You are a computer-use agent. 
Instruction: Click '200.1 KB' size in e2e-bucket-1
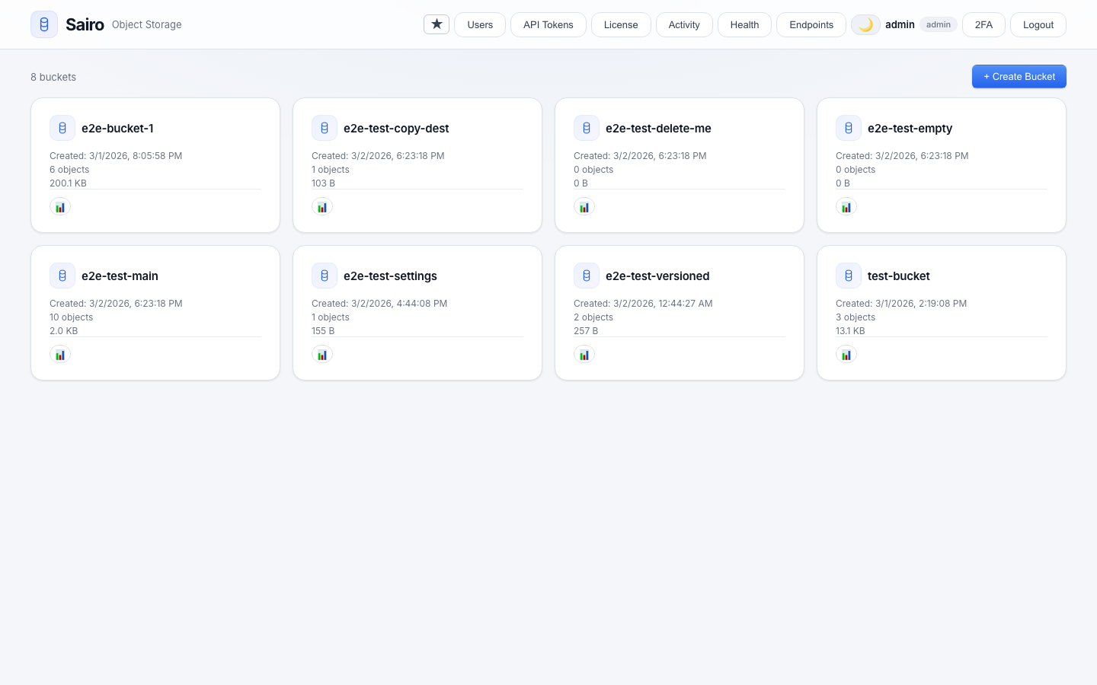click(68, 183)
